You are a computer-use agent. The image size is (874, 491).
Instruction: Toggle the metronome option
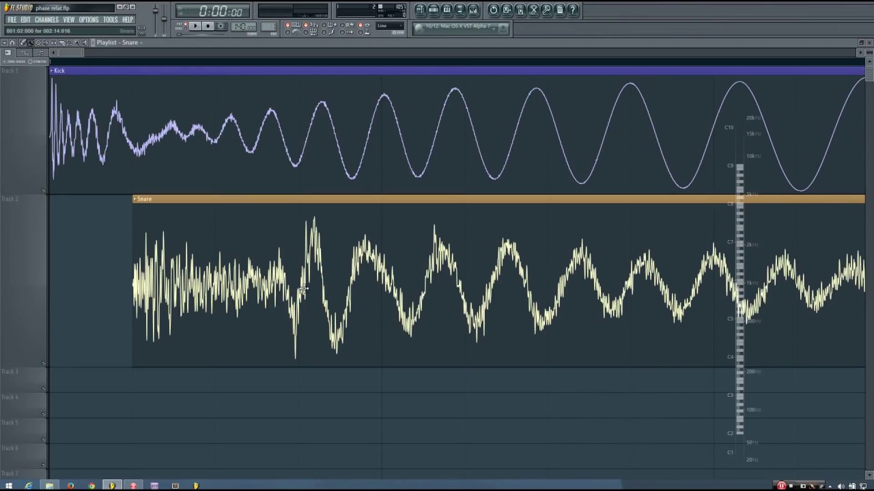[292, 32]
